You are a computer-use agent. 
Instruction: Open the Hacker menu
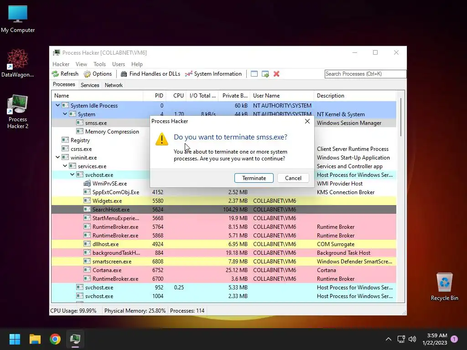pos(61,64)
